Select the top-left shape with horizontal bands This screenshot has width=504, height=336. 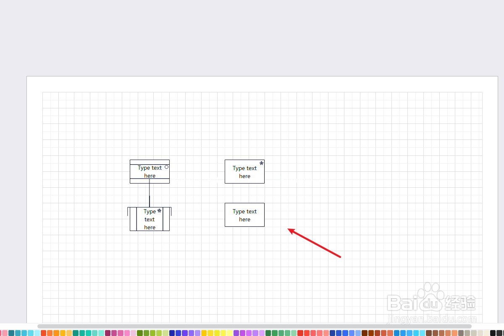pos(150,171)
